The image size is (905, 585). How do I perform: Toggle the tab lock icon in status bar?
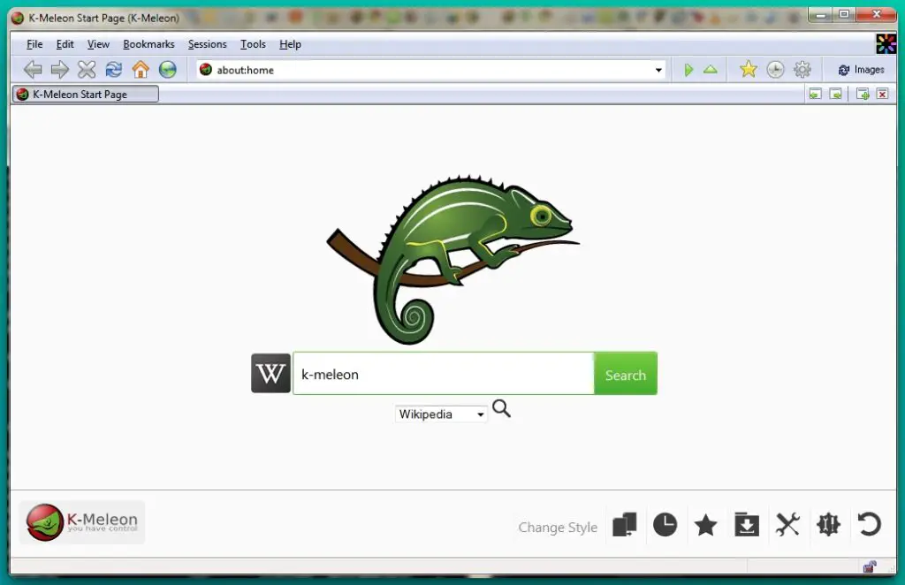point(869,566)
